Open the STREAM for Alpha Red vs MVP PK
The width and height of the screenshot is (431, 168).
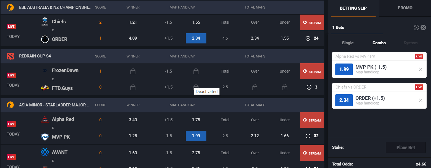[x=312, y=120]
